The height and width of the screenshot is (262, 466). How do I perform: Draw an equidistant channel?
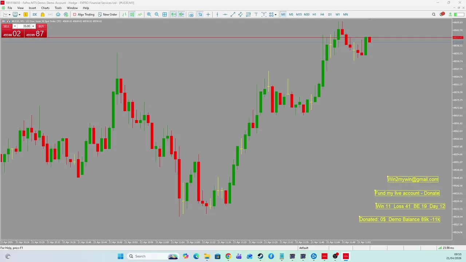click(241, 15)
